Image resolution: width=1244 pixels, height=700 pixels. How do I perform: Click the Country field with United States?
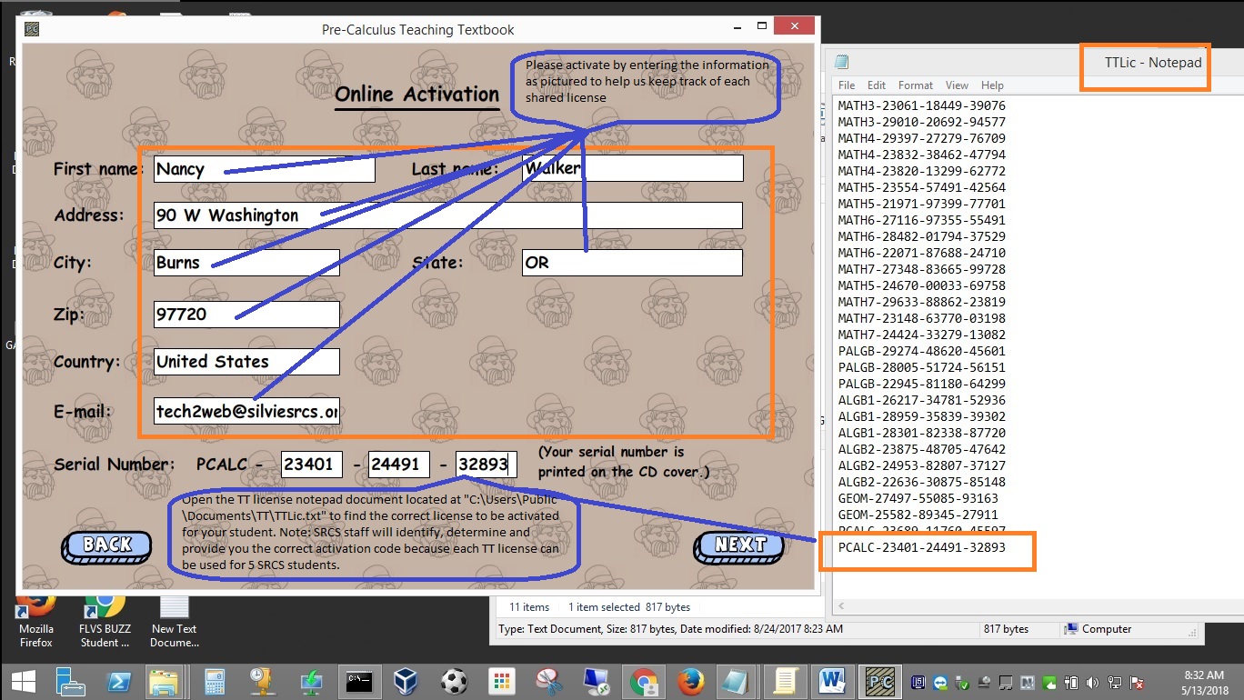pyautogui.click(x=246, y=362)
